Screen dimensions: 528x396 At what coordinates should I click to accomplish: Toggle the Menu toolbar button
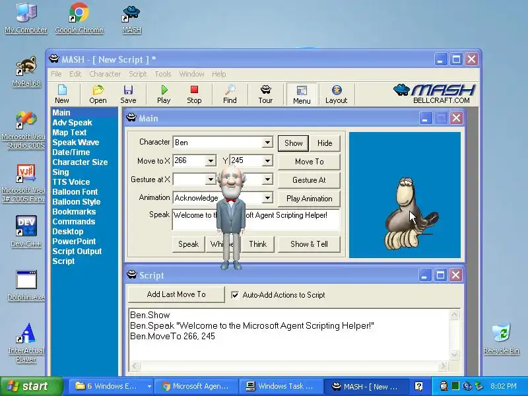coord(302,94)
